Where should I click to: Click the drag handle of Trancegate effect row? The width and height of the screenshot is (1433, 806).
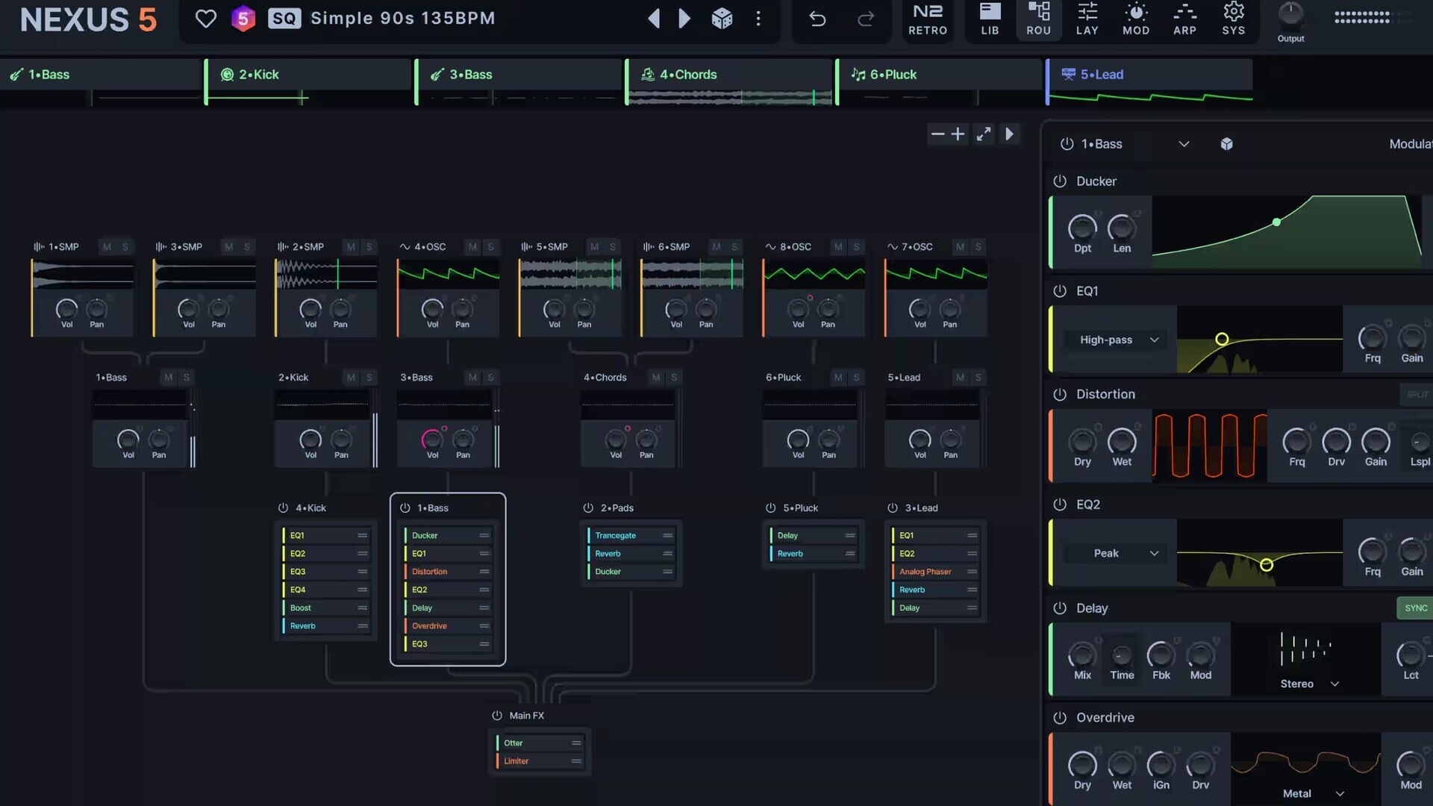pyautogui.click(x=667, y=536)
